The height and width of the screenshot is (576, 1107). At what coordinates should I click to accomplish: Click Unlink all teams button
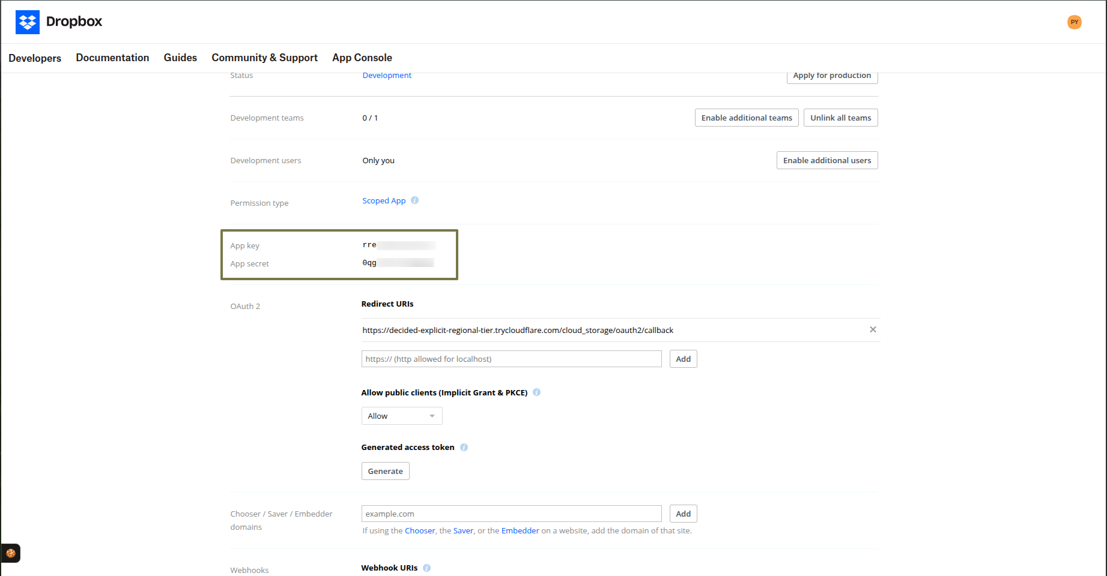[841, 118]
